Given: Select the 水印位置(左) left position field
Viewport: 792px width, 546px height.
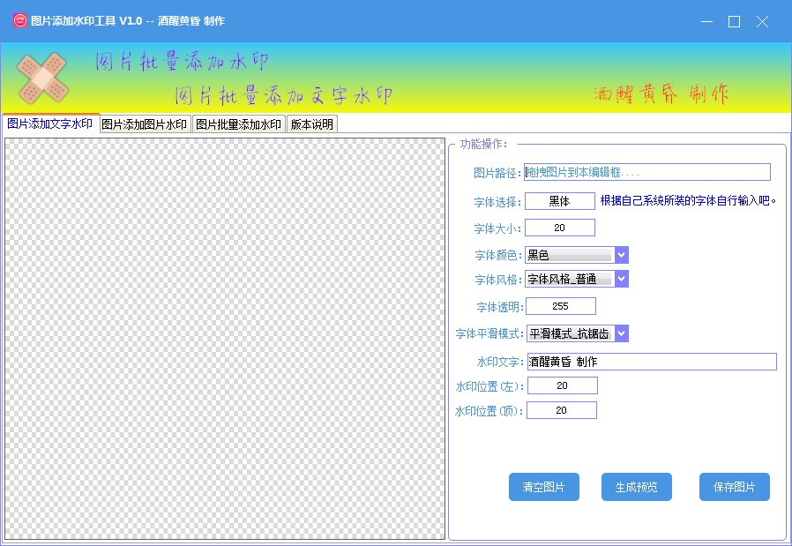Looking at the screenshot, I should click(562, 385).
